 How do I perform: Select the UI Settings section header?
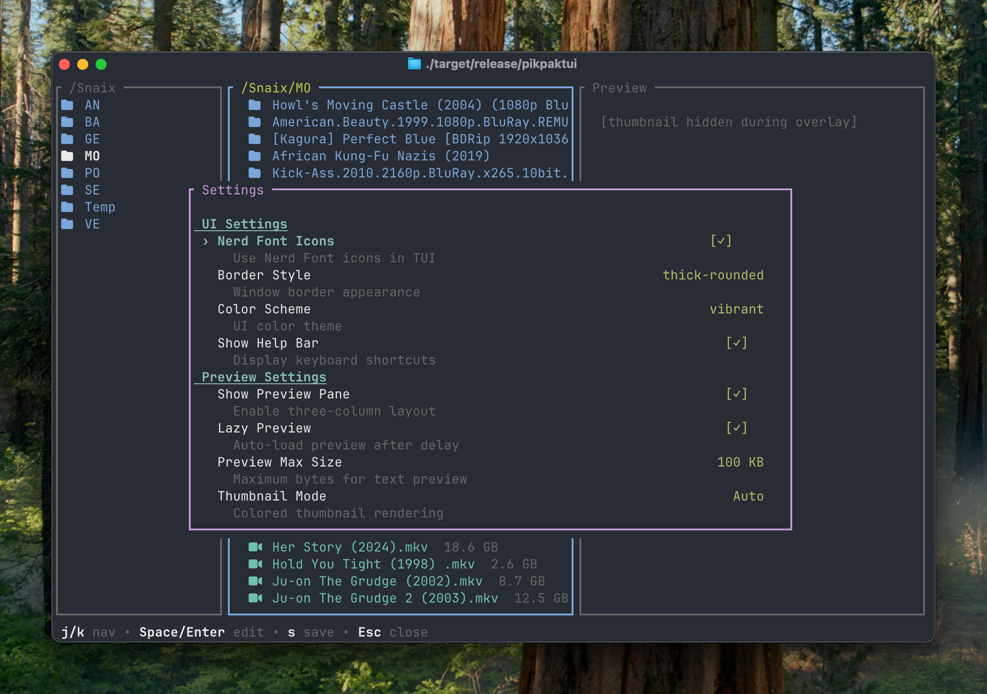click(244, 224)
